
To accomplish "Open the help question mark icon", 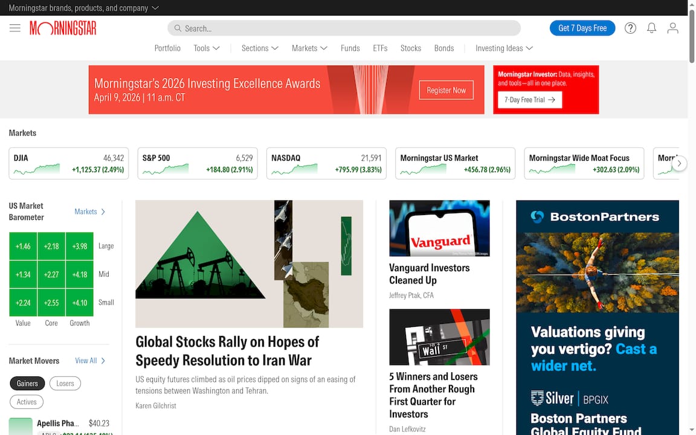I will coord(630,28).
